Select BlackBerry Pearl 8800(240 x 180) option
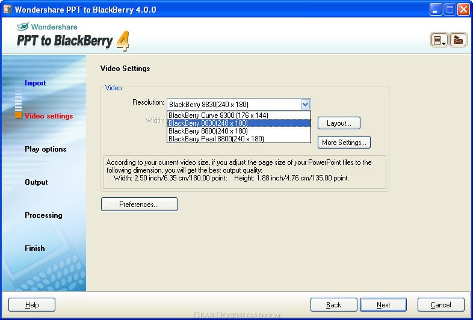 point(239,139)
